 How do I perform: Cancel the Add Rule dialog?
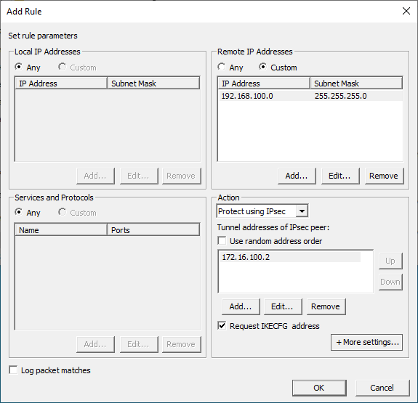point(382,388)
